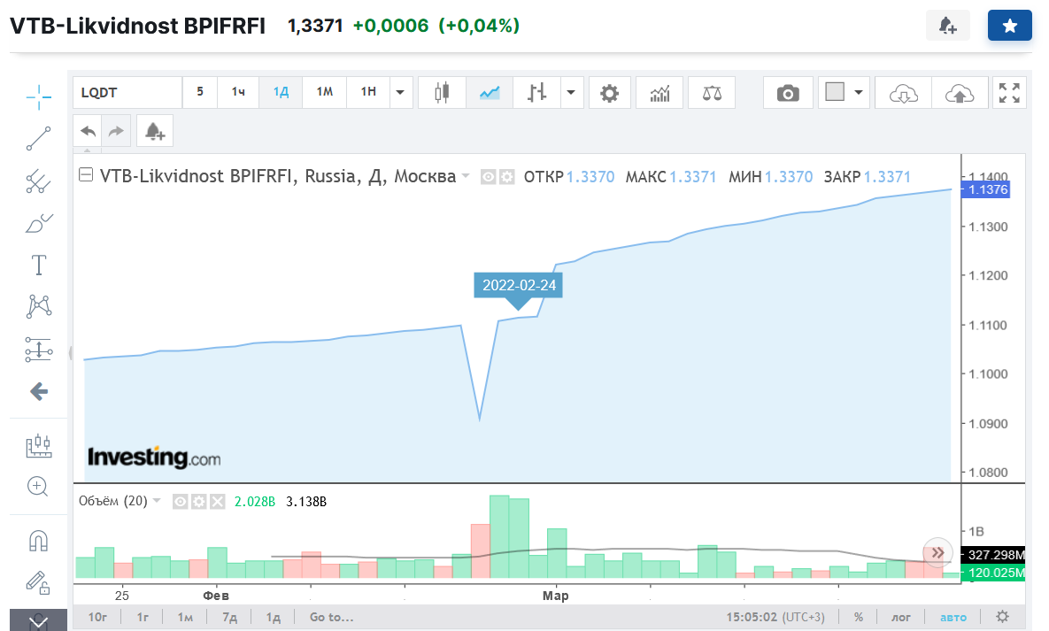Select the pitchfork drawing tool
Image resolution: width=1049 pixels, height=631 pixels.
tap(39, 181)
